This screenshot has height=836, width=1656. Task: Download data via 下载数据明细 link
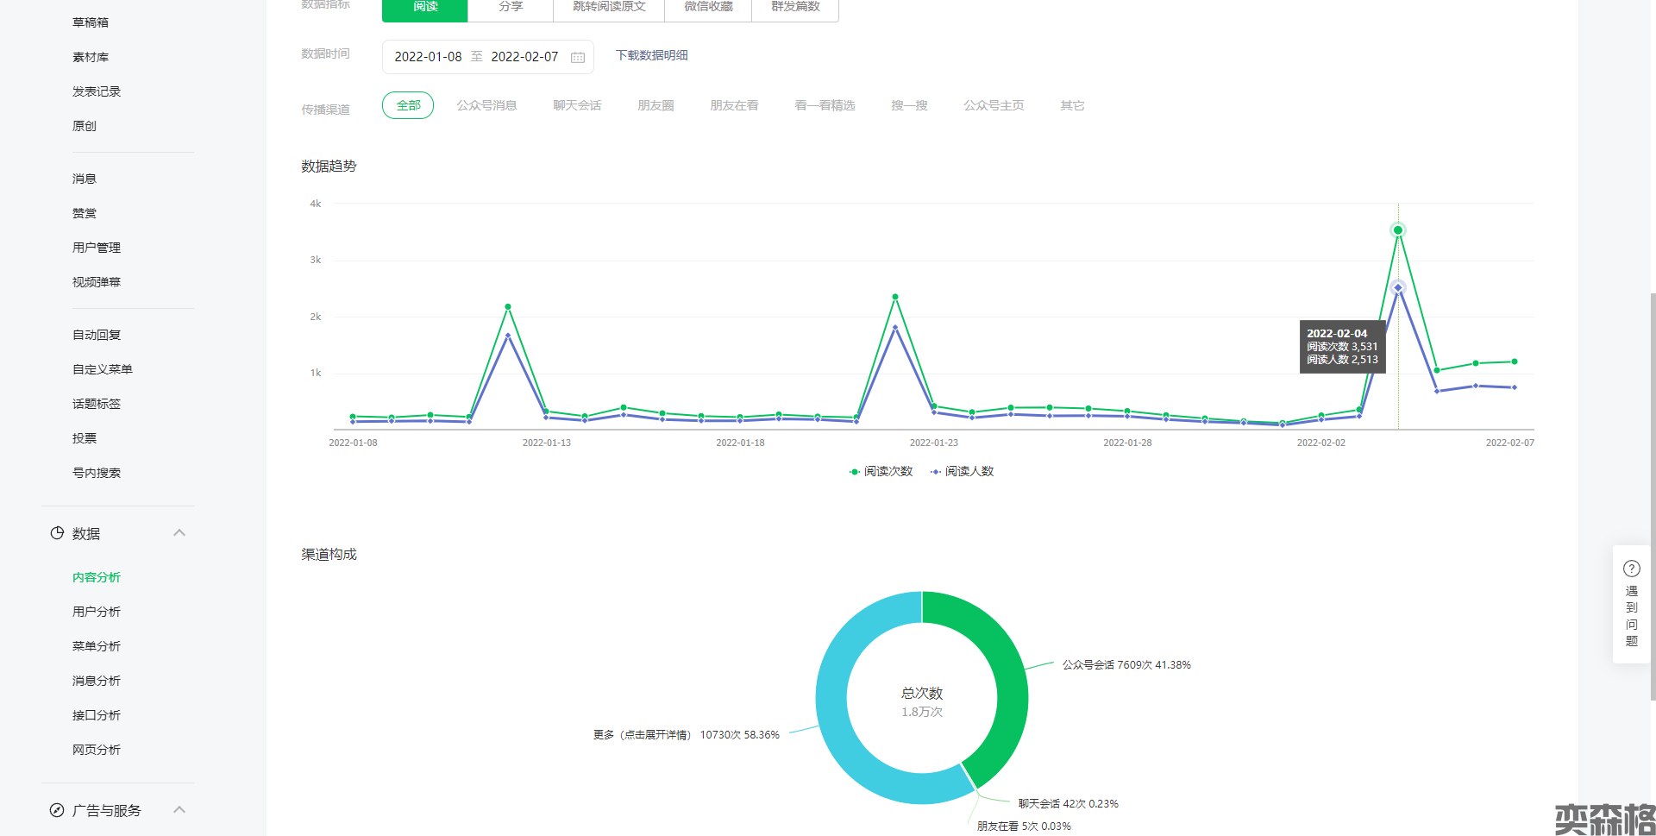651,55
